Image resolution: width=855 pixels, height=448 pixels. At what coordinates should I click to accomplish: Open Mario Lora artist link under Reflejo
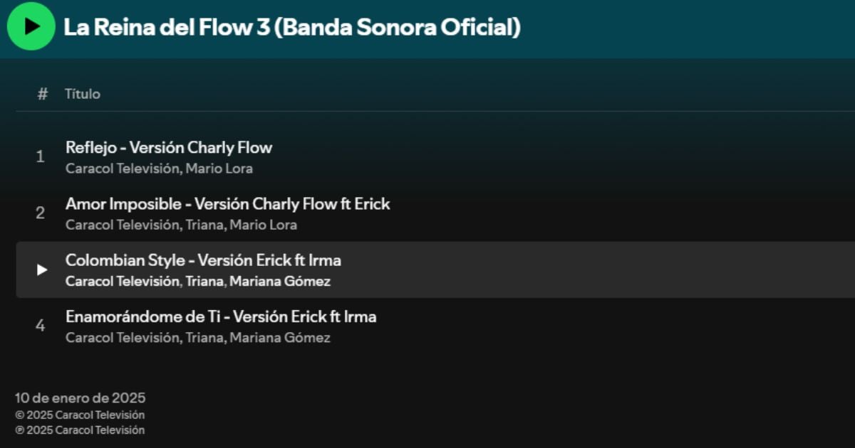[219, 169]
